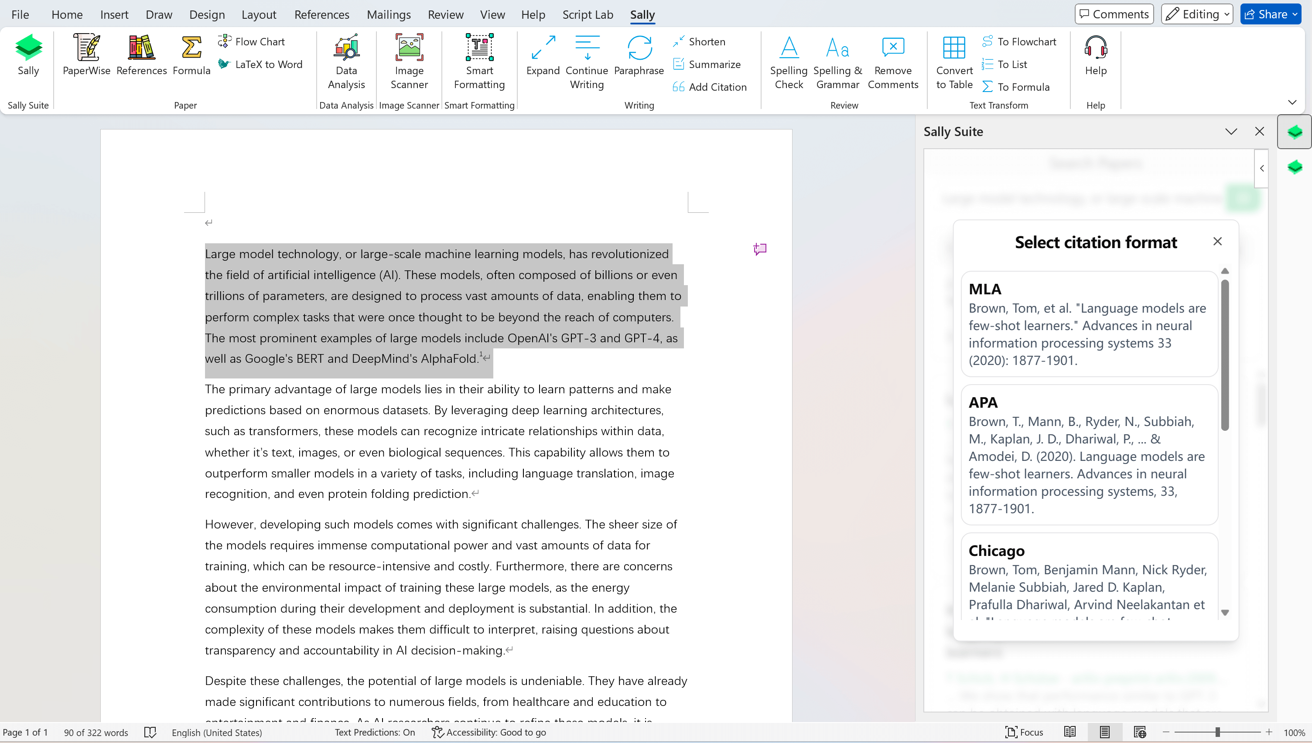Convert text To Formula
Image resolution: width=1312 pixels, height=743 pixels.
1015,87
